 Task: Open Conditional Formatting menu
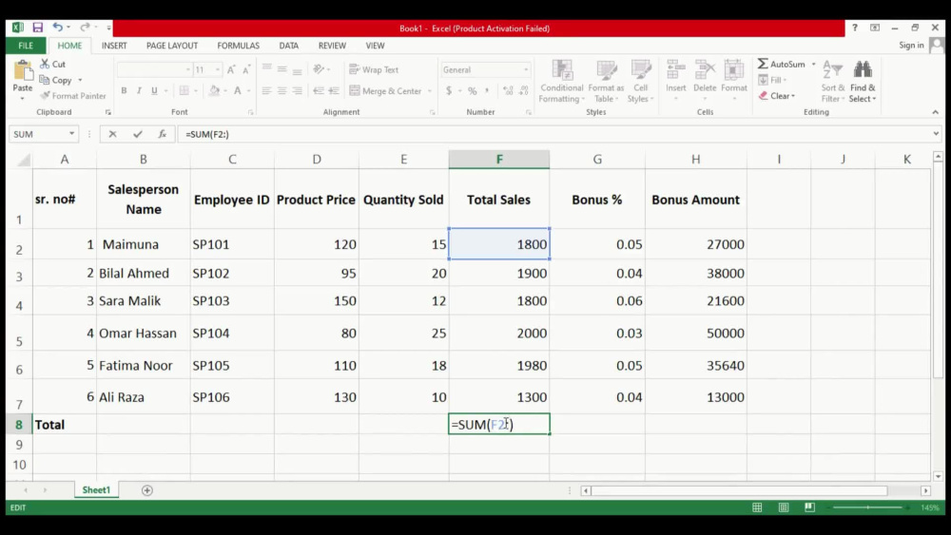click(x=562, y=81)
